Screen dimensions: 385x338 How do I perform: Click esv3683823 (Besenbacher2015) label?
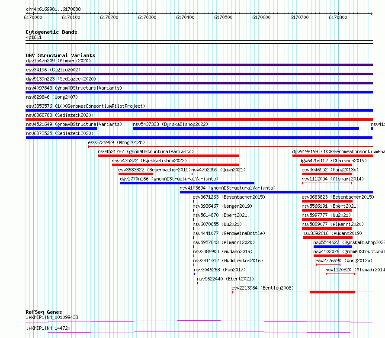coord(338,197)
